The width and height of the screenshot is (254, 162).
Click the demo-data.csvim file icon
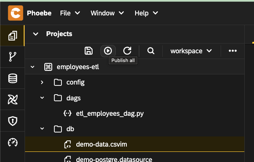[x=68, y=144]
